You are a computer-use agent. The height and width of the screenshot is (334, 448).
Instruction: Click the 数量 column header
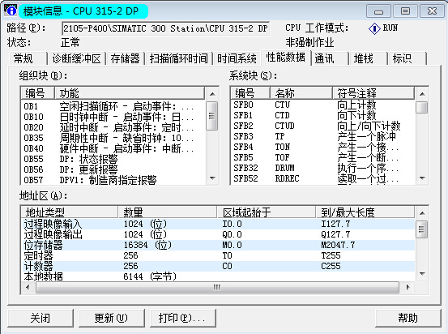(x=167, y=212)
